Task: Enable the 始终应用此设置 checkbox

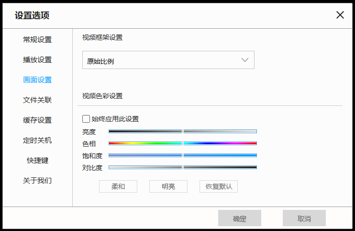Action: click(86, 119)
